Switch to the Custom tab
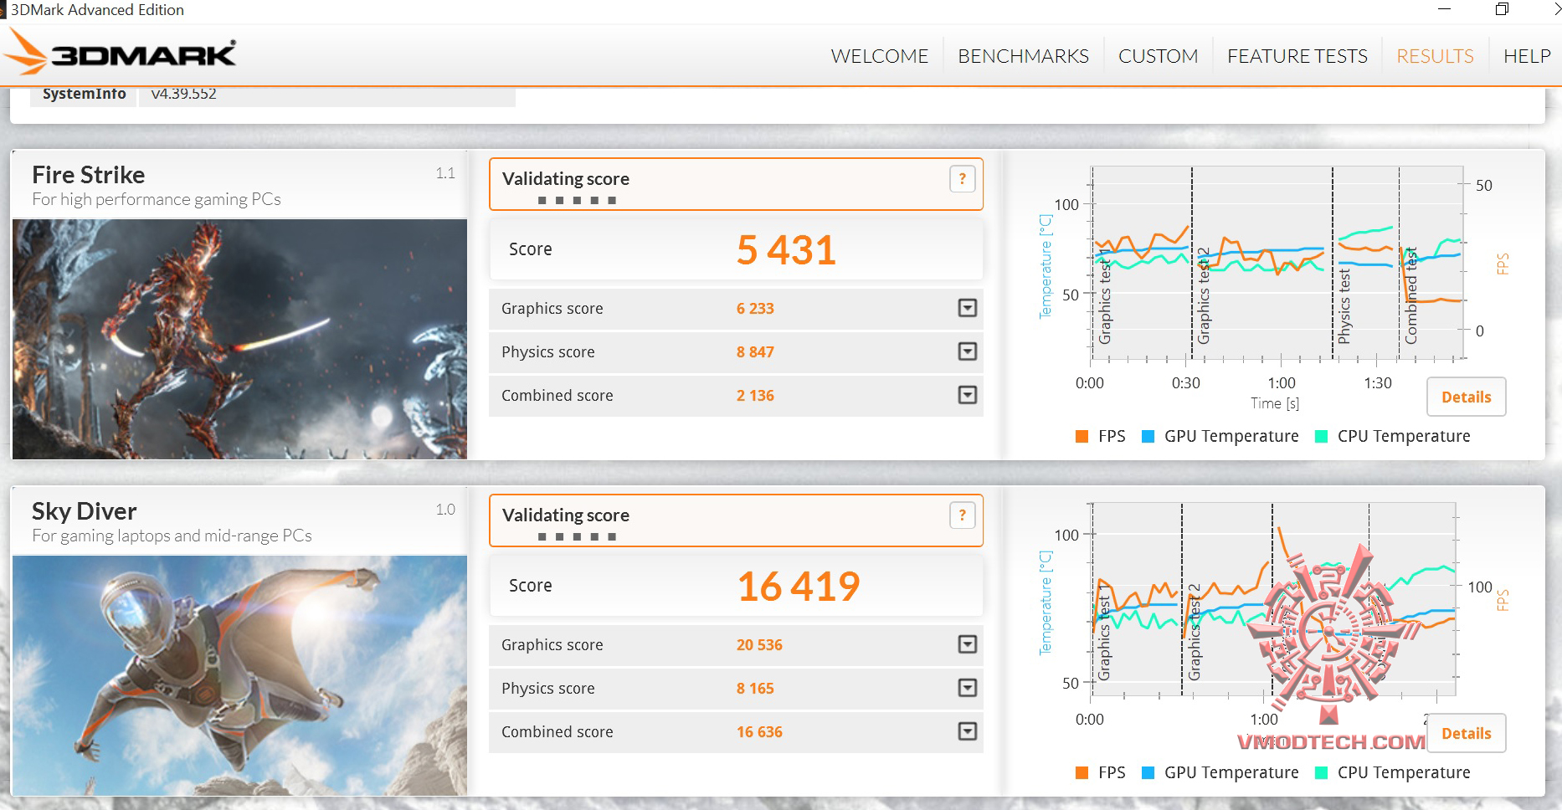 pyautogui.click(x=1158, y=56)
